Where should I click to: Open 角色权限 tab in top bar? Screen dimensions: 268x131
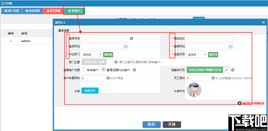33,11
